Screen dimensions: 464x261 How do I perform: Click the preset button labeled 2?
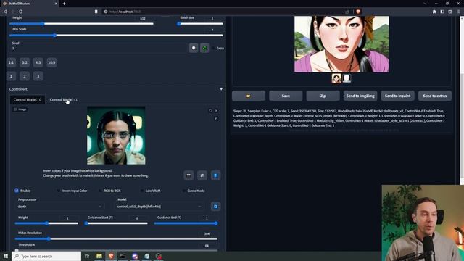[25, 76]
